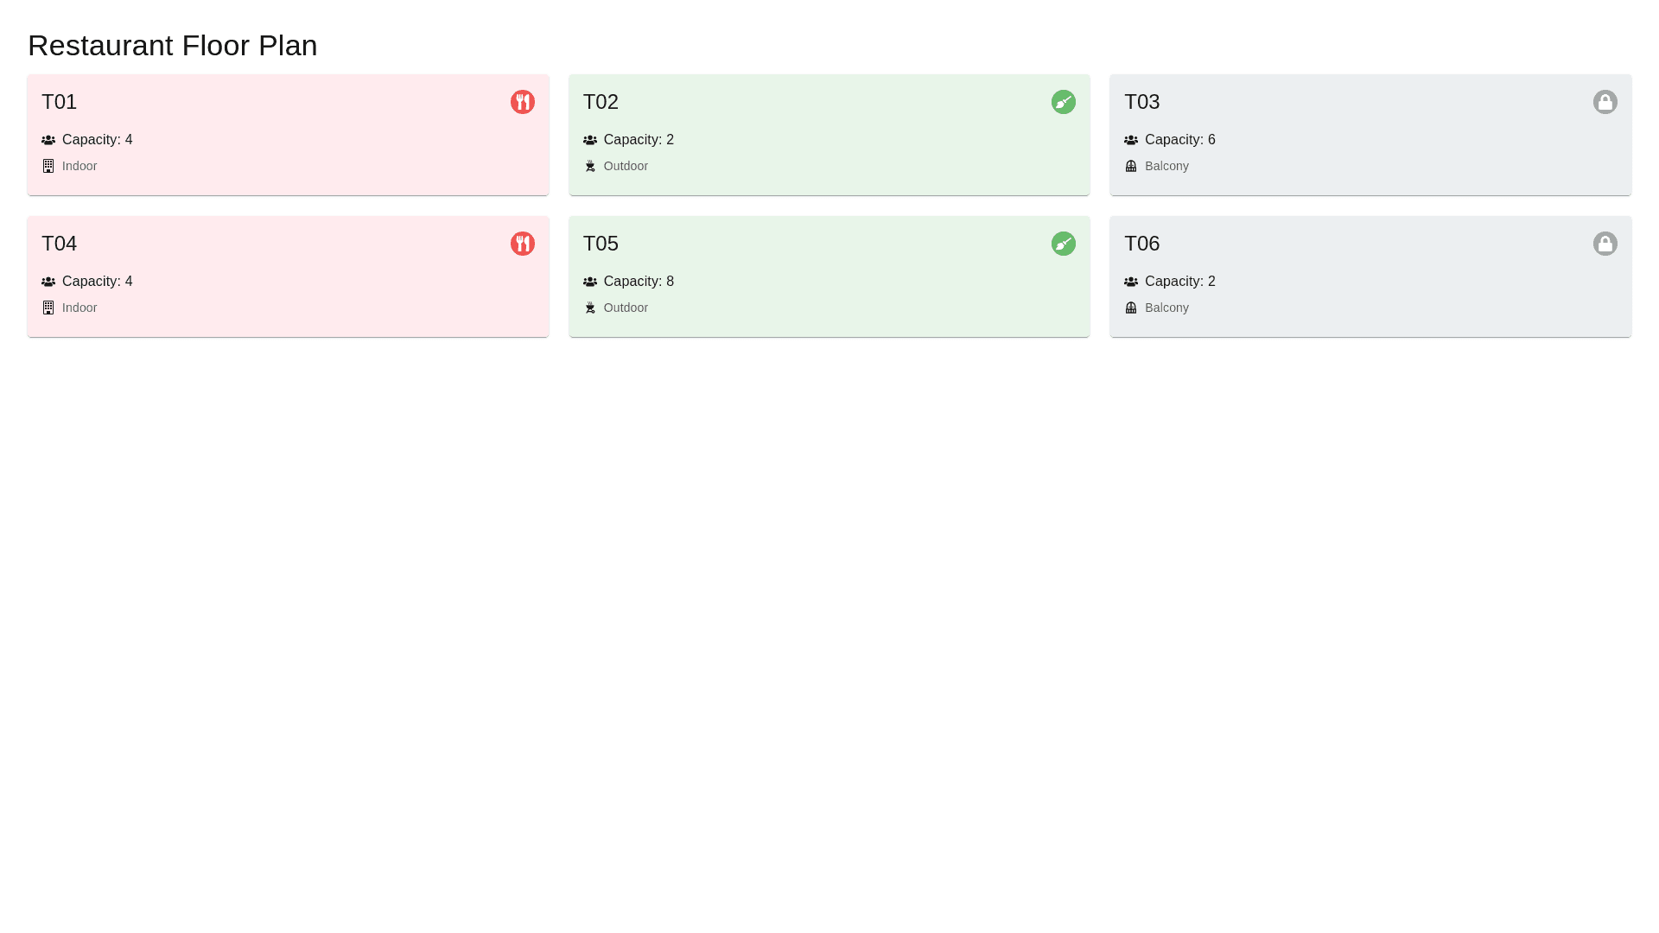This screenshot has width=1659, height=933.
Task: Click the outdoor grill icon on T02
Action: (x=590, y=166)
